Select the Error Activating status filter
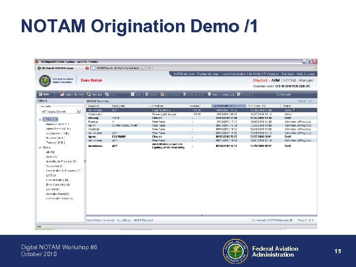The image size is (356, 267). (57, 180)
